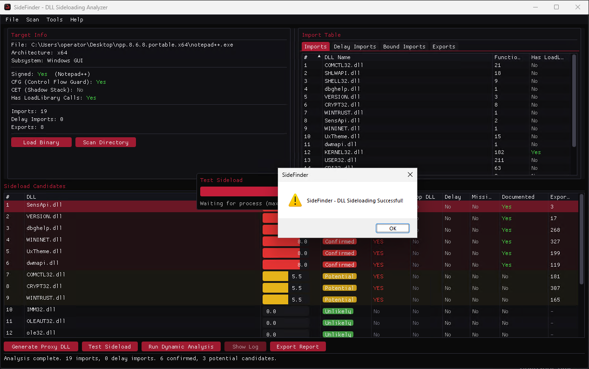Click the Scan Directory button
Screen dimensions: 589x369
[x=106, y=142]
